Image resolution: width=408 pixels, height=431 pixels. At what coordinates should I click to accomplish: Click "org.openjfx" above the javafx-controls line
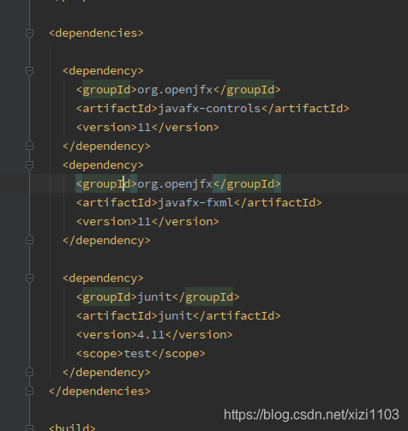pos(175,90)
